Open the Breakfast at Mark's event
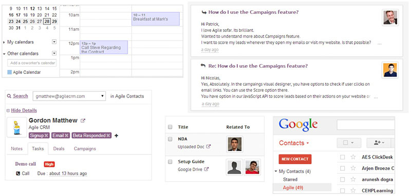 [156, 19]
